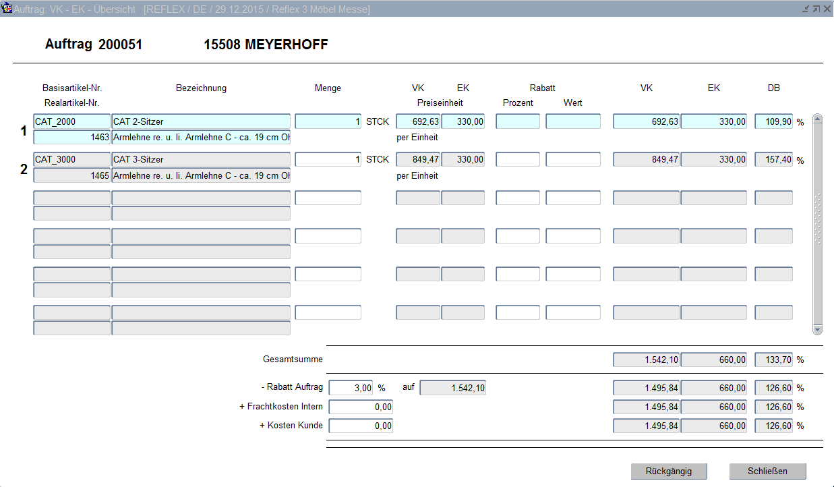Screen dimensions: 834x487
Task: Click Rabatt Prozent field in row 1
Action: 518,121
